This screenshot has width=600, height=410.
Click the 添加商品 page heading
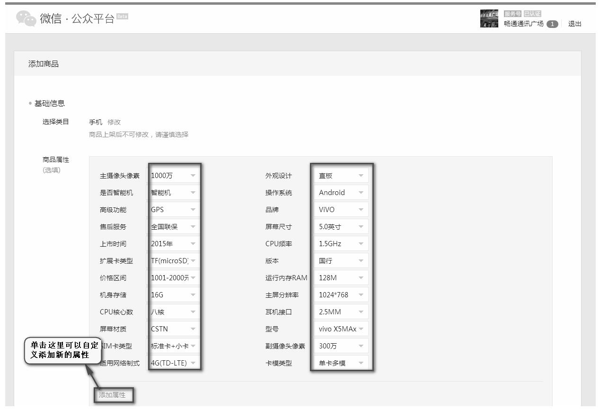pyautogui.click(x=44, y=64)
